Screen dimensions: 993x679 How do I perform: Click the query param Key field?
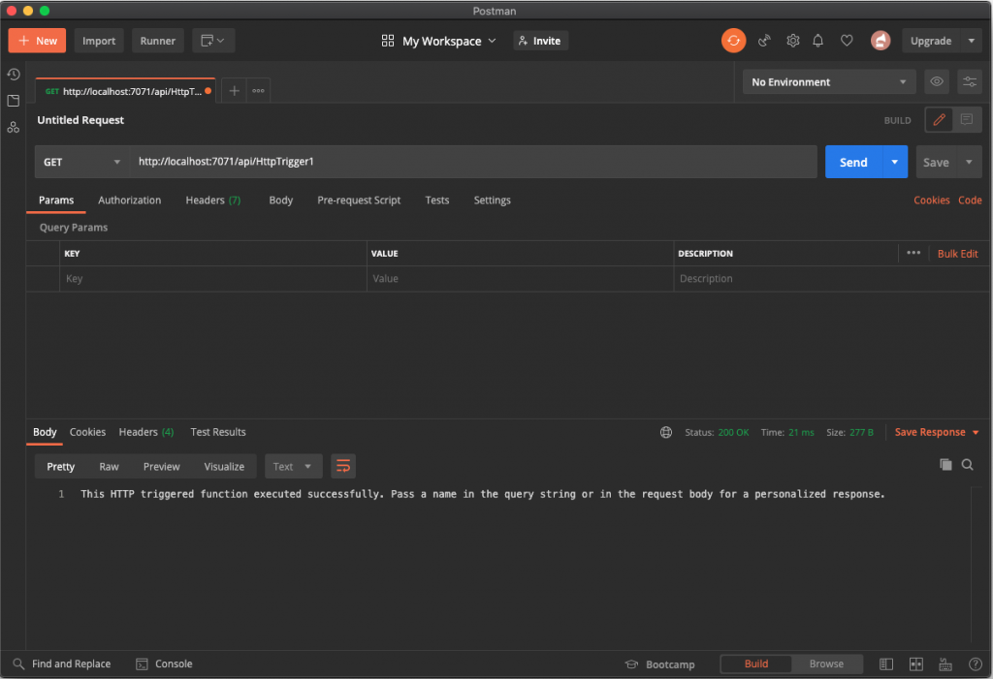(x=212, y=278)
